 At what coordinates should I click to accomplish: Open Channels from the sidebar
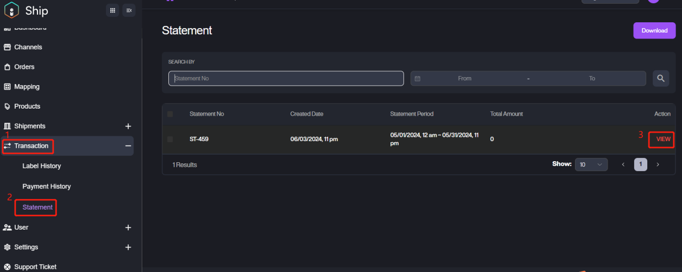pyautogui.click(x=28, y=47)
